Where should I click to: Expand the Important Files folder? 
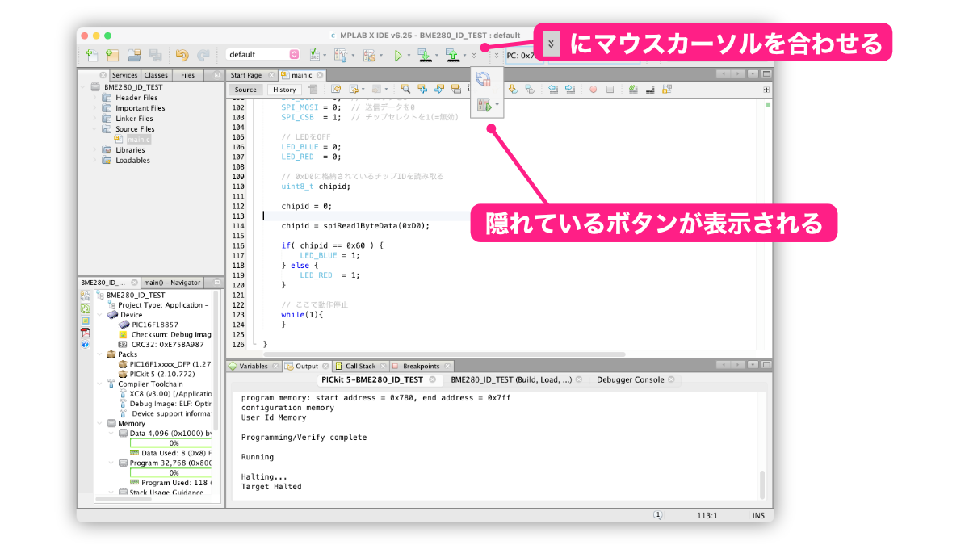(94, 108)
